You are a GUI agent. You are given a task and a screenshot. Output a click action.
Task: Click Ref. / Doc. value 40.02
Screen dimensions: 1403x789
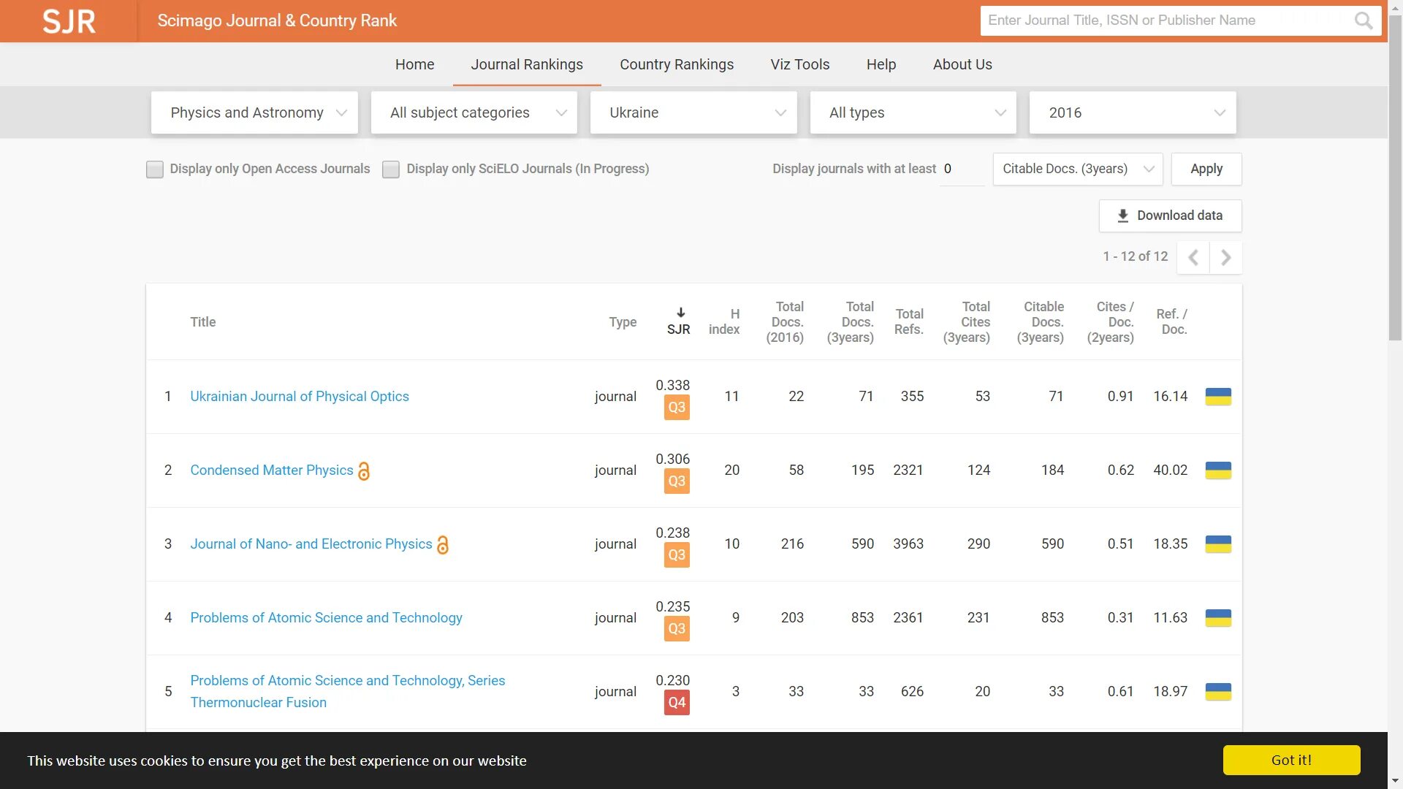(x=1171, y=470)
